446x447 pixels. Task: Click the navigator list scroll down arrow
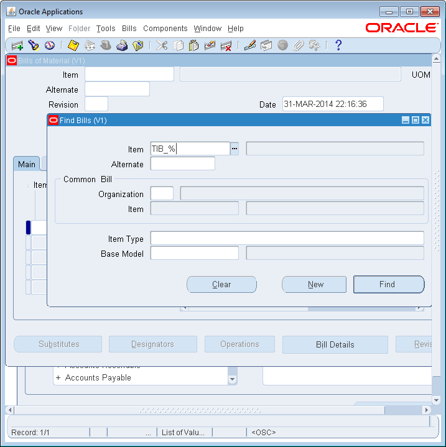point(233,379)
